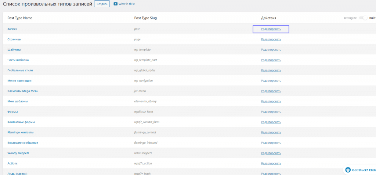Select the slug text 'page'
The image size is (376, 175).
137,39
